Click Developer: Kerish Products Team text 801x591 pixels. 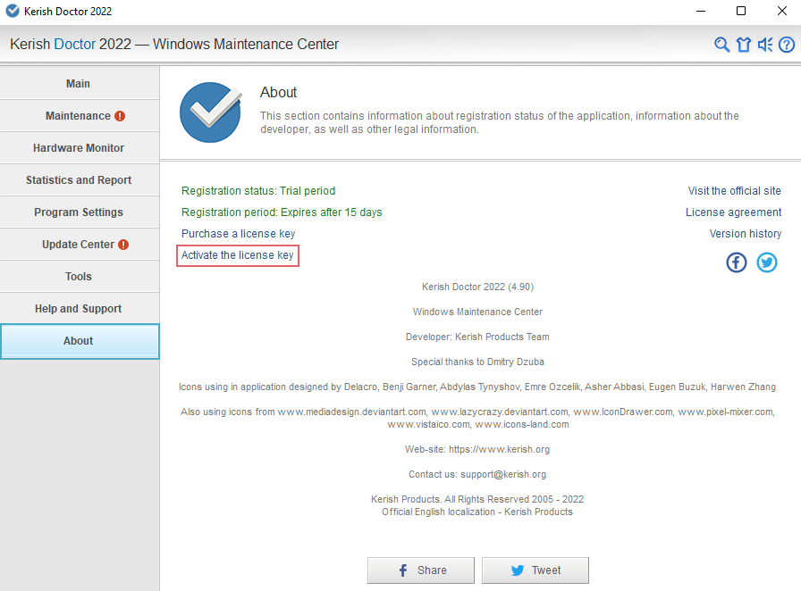tap(477, 337)
